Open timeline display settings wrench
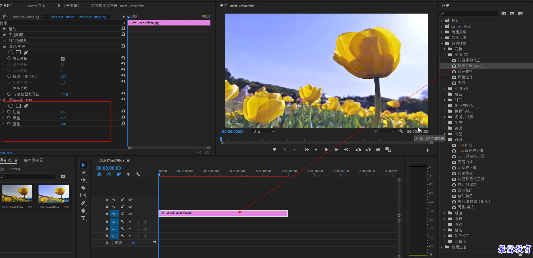The width and height of the screenshot is (533, 258). point(138,174)
